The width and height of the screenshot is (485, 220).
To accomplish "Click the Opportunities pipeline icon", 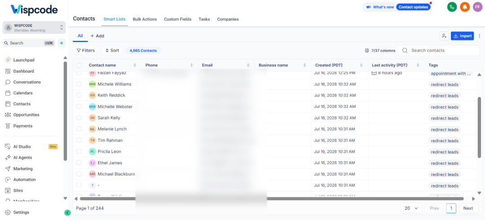I will [8, 115].
